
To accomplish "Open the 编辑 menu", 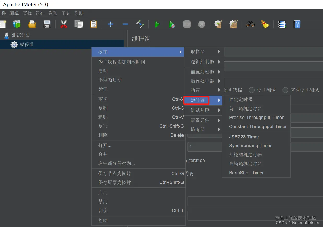I will pos(14,13).
